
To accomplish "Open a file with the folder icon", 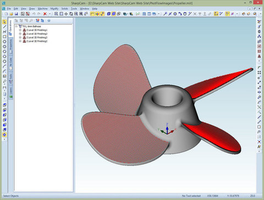I will [x=12, y=14].
